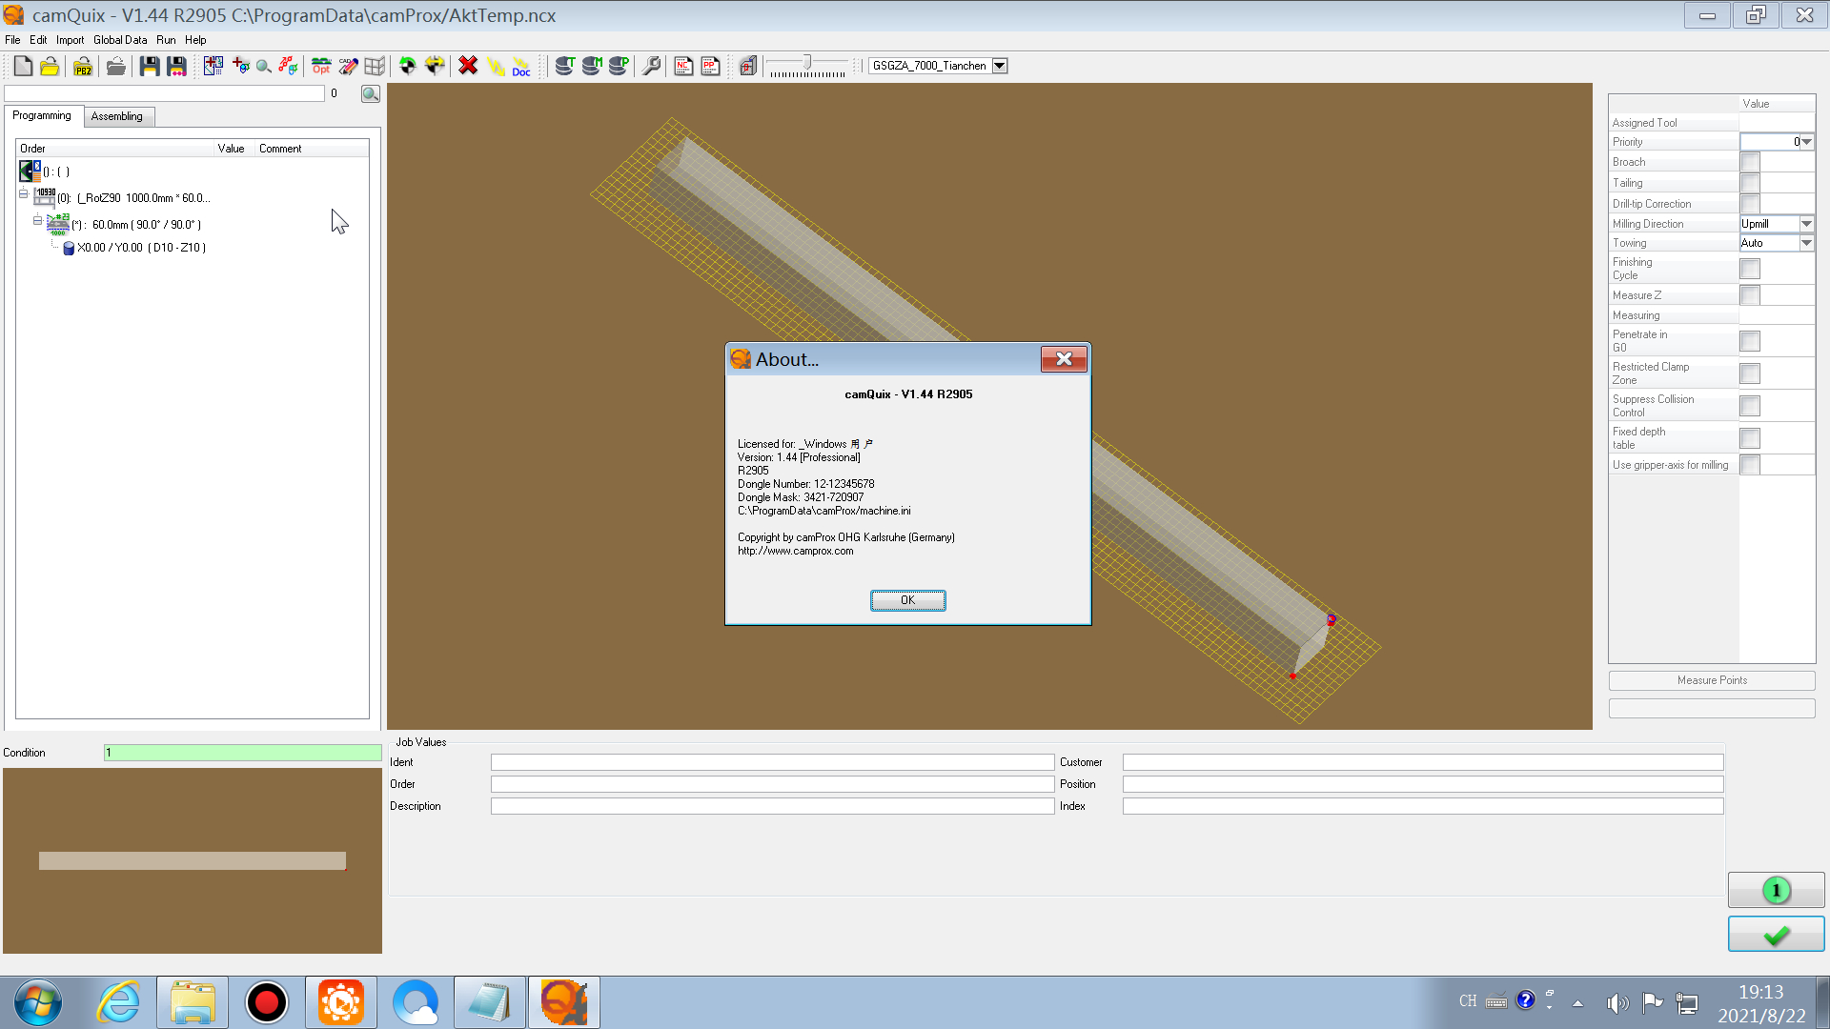Click the New file toolbar icon
The height and width of the screenshot is (1029, 1830).
[x=23, y=66]
